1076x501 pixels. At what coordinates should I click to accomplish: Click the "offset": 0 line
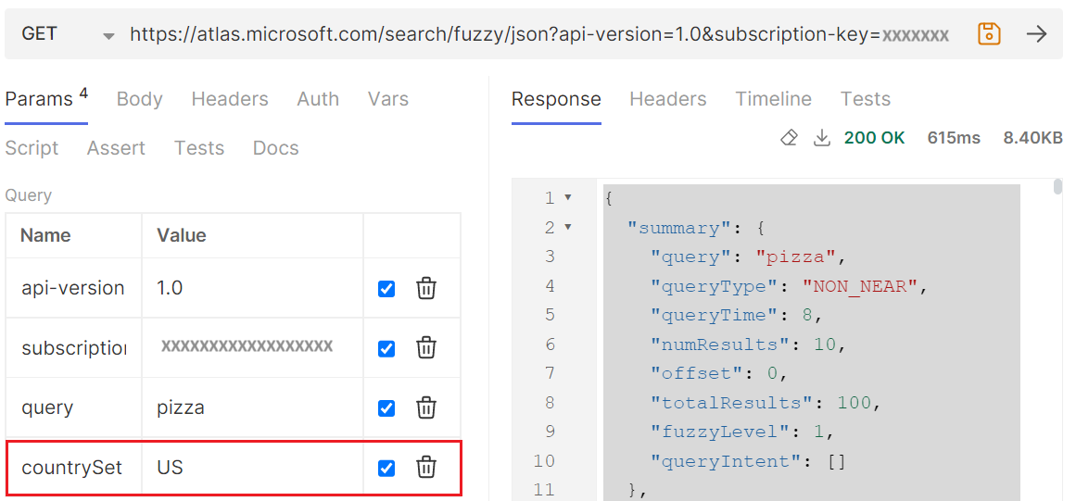(x=719, y=374)
